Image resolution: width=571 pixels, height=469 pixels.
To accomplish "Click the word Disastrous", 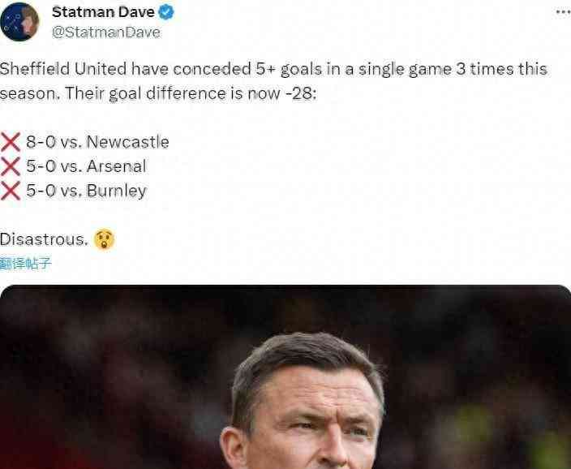I will pos(44,239).
